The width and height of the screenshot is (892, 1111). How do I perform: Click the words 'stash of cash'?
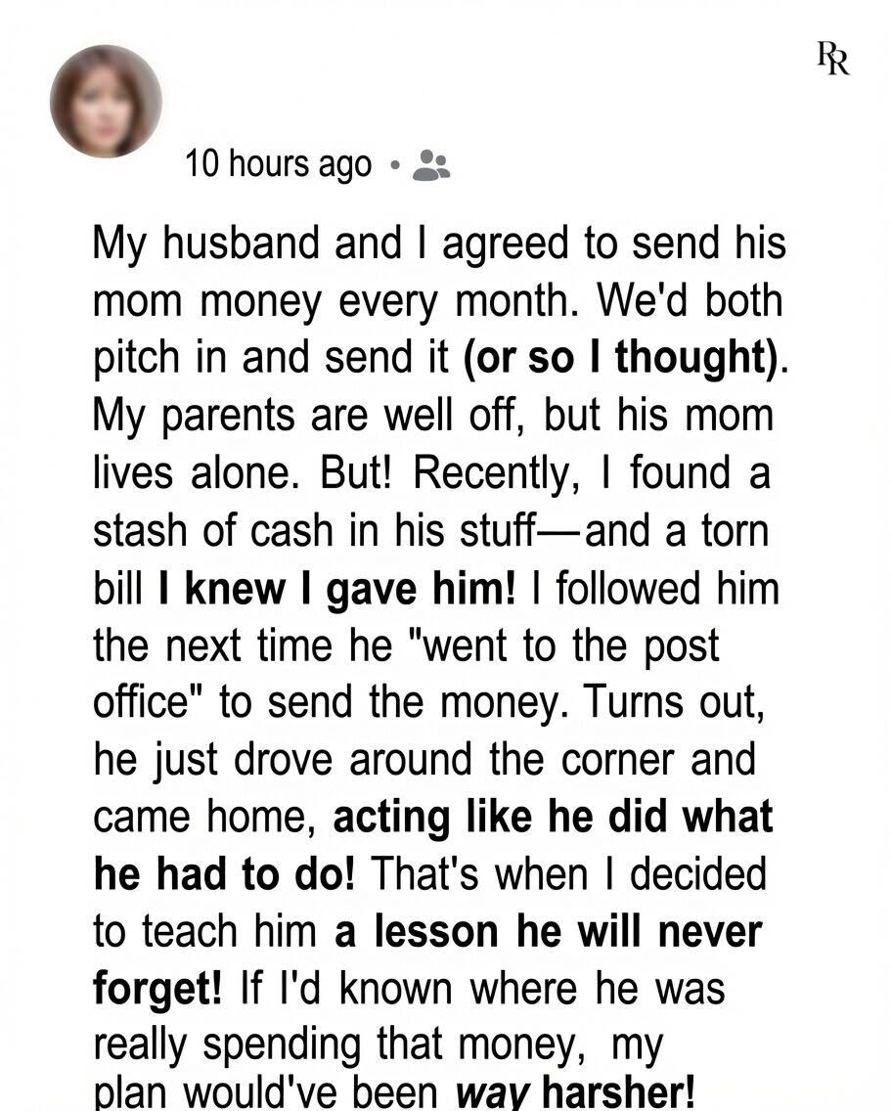(213, 530)
